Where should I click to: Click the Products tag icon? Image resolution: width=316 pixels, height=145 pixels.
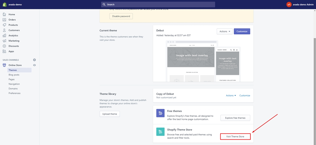(4, 25)
